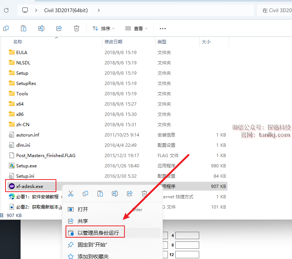Screen dimensions: 292x259
Task: Click the delete trash icon in the top toolbar
Action: click(x=77, y=28)
